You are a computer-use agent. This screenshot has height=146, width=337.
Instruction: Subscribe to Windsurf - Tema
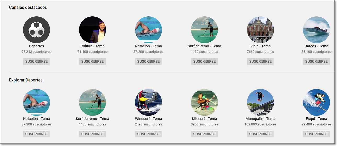tap(148, 134)
